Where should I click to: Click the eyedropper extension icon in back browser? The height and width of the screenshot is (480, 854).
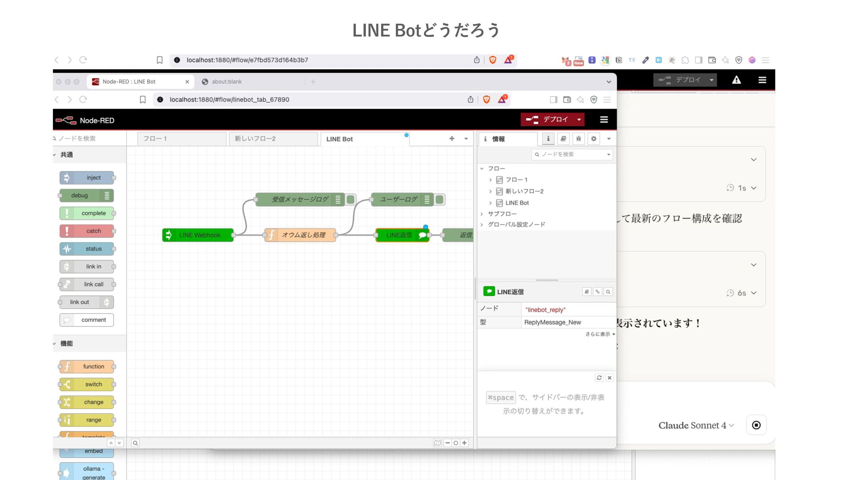[x=645, y=60]
